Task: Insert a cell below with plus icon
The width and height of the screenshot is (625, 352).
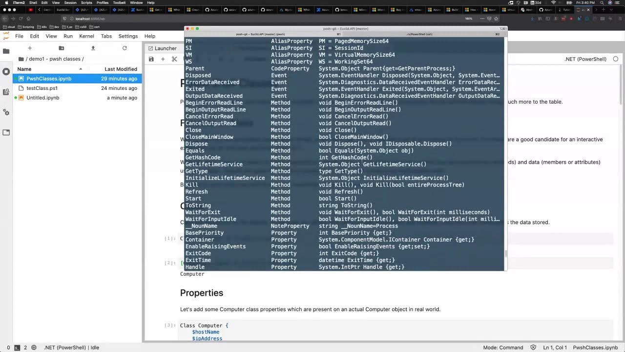Action: coord(163,59)
